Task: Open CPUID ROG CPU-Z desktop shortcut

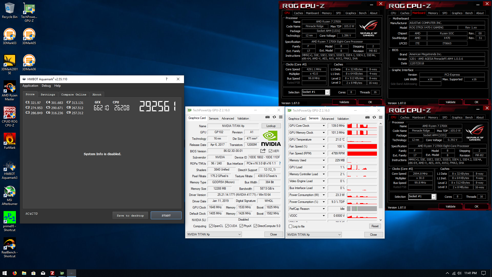Action: click(x=9, y=117)
